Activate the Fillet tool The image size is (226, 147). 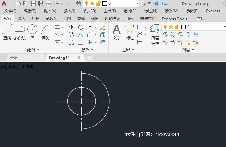tap(90, 35)
